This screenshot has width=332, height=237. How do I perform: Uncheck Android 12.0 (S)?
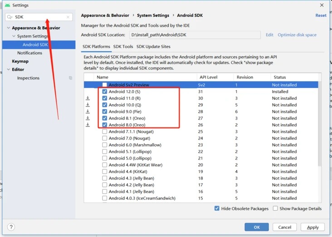click(105, 92)
